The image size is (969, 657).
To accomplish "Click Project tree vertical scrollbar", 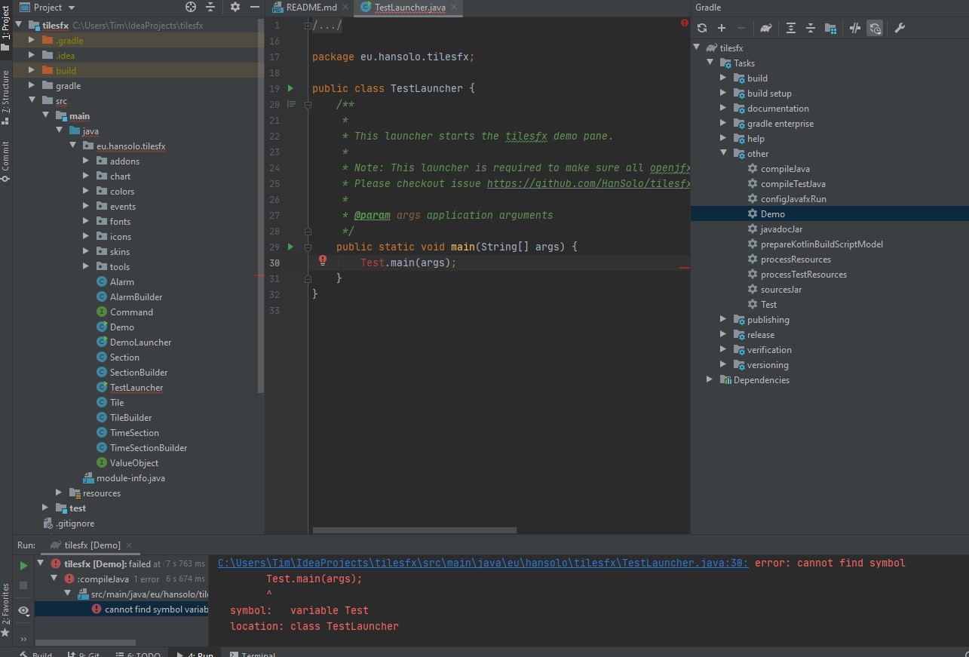I will (261, 206).
